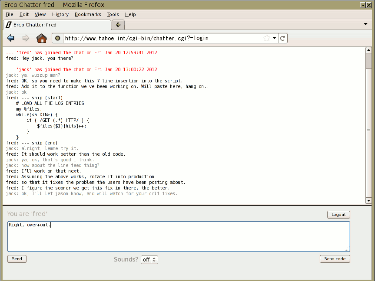Screen dimensions: 375x281
Task: Open the list-all-tabs dropdown arrow
Action: [x=365, y=24]
